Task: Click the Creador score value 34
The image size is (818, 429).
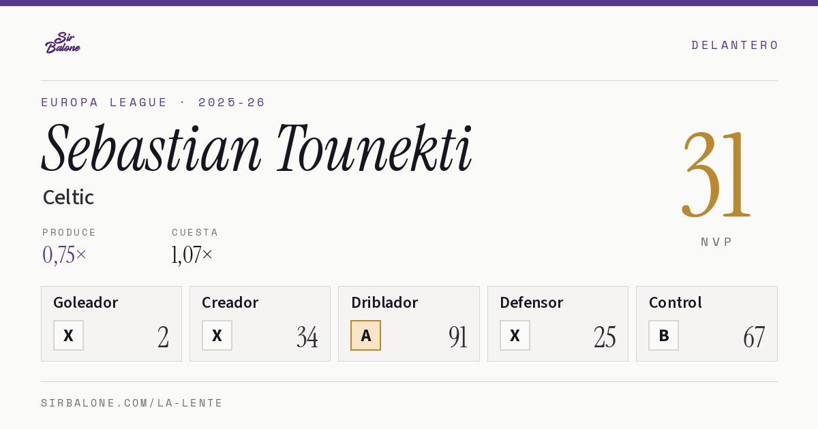Action: click(x=307, y=337)
